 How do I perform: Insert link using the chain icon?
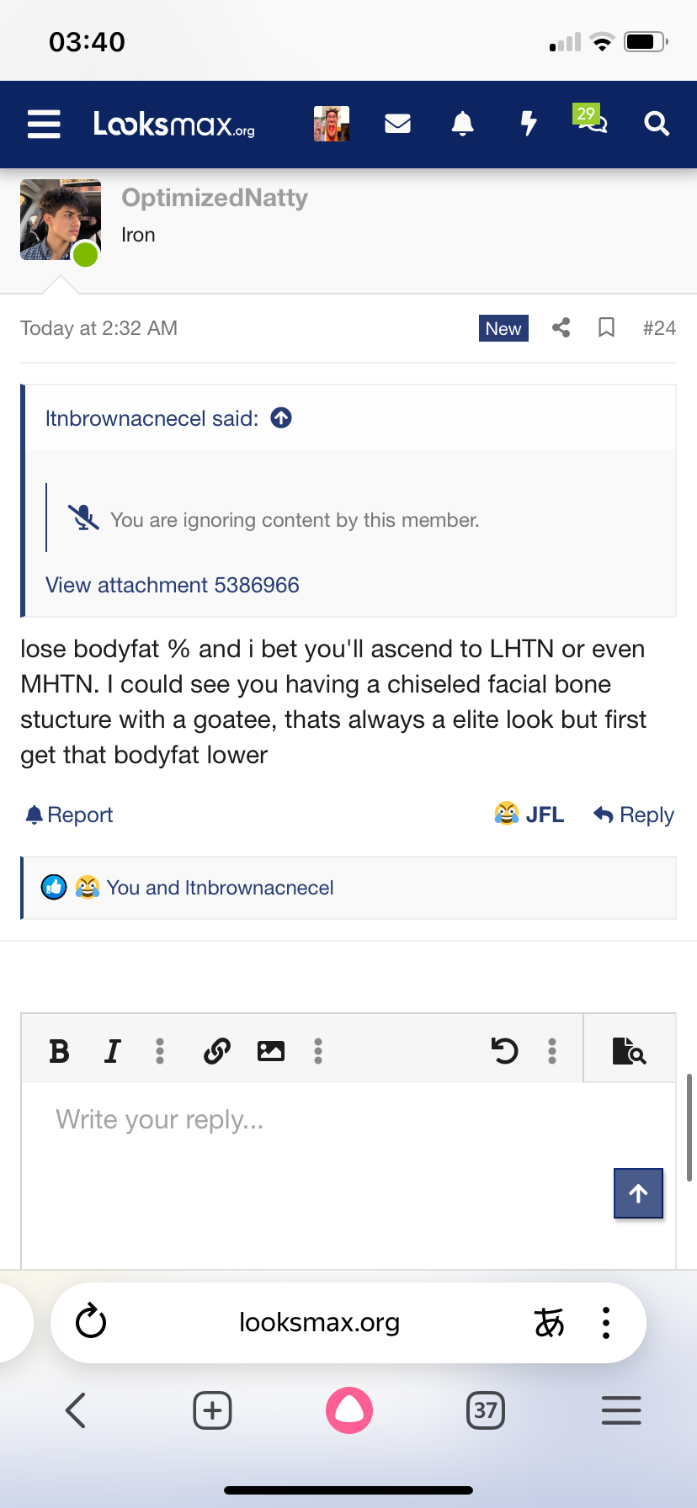click(x=217, y=1050)
